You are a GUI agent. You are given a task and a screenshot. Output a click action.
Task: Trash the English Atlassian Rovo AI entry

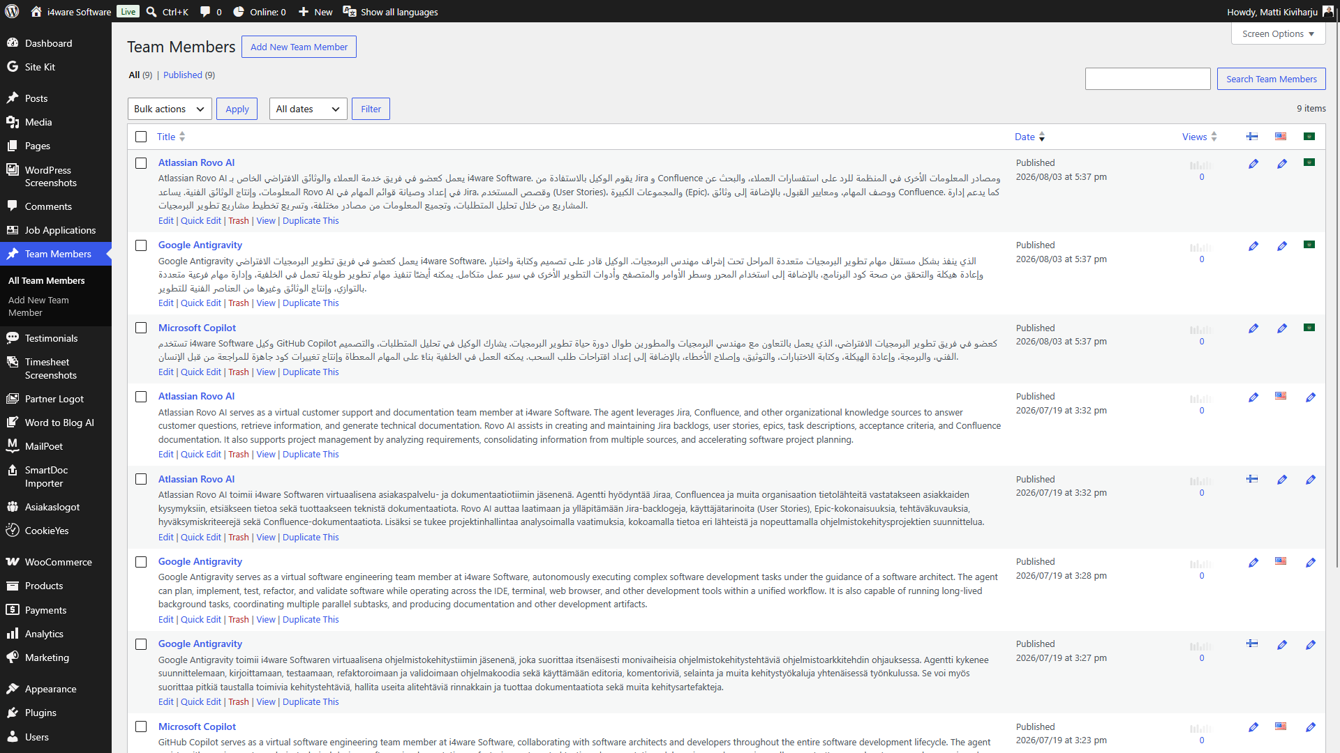coord(239,455)
